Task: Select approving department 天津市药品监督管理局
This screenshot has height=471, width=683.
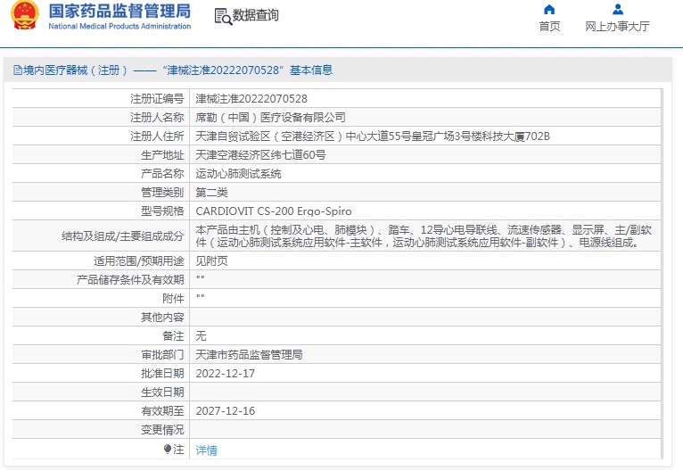Action: 249,355
